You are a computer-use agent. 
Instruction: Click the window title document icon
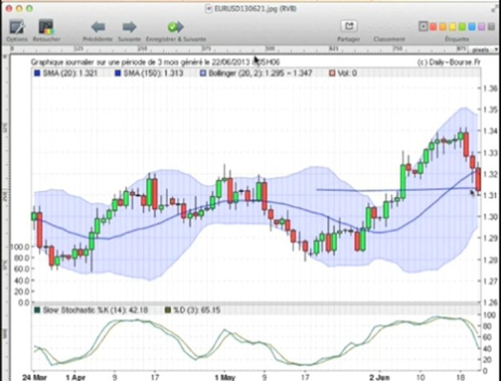click(209, 8)
